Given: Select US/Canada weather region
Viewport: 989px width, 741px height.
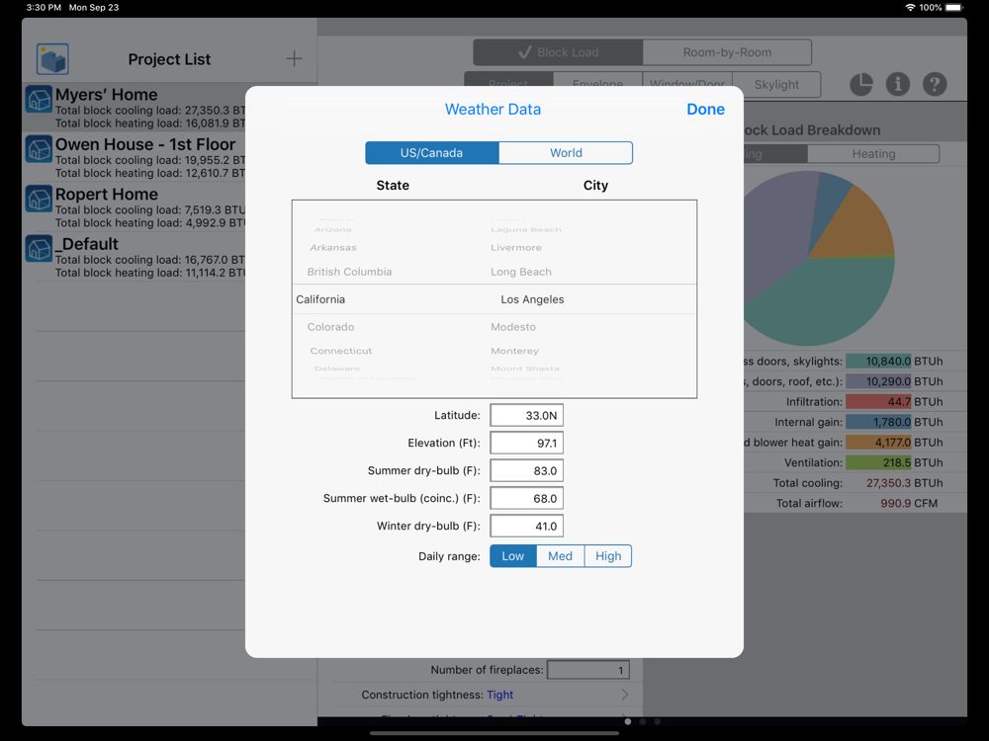Looking at the screenshot, I should (x=432, y=152).
